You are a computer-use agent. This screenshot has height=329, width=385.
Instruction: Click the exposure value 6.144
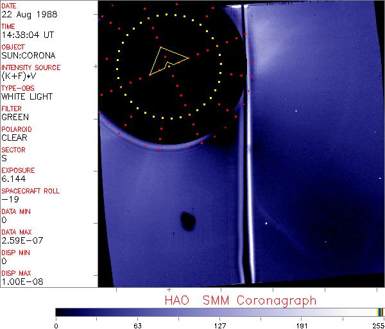point(13,179)
